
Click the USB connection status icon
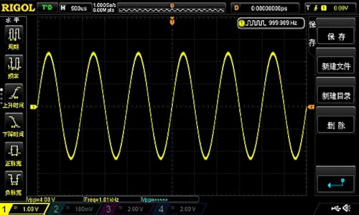336,208
